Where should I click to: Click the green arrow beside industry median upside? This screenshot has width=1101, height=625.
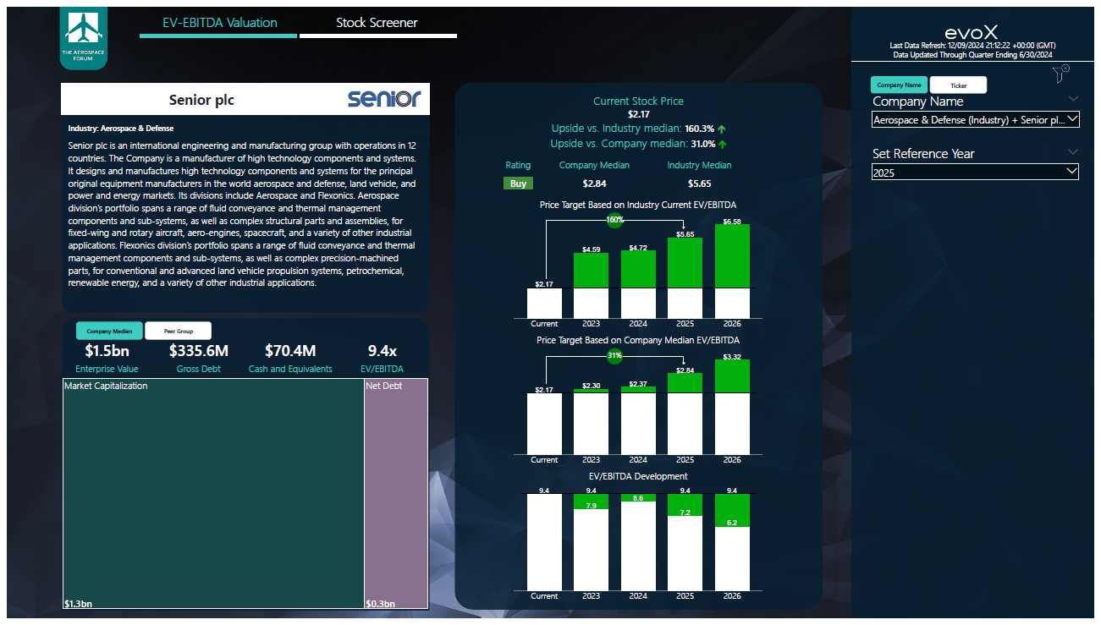point(721,129)
